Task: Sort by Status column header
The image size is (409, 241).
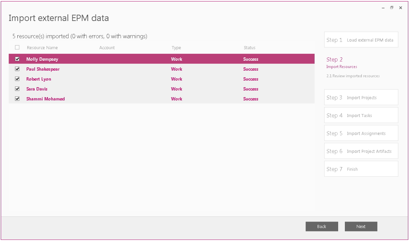Action: 250,47
